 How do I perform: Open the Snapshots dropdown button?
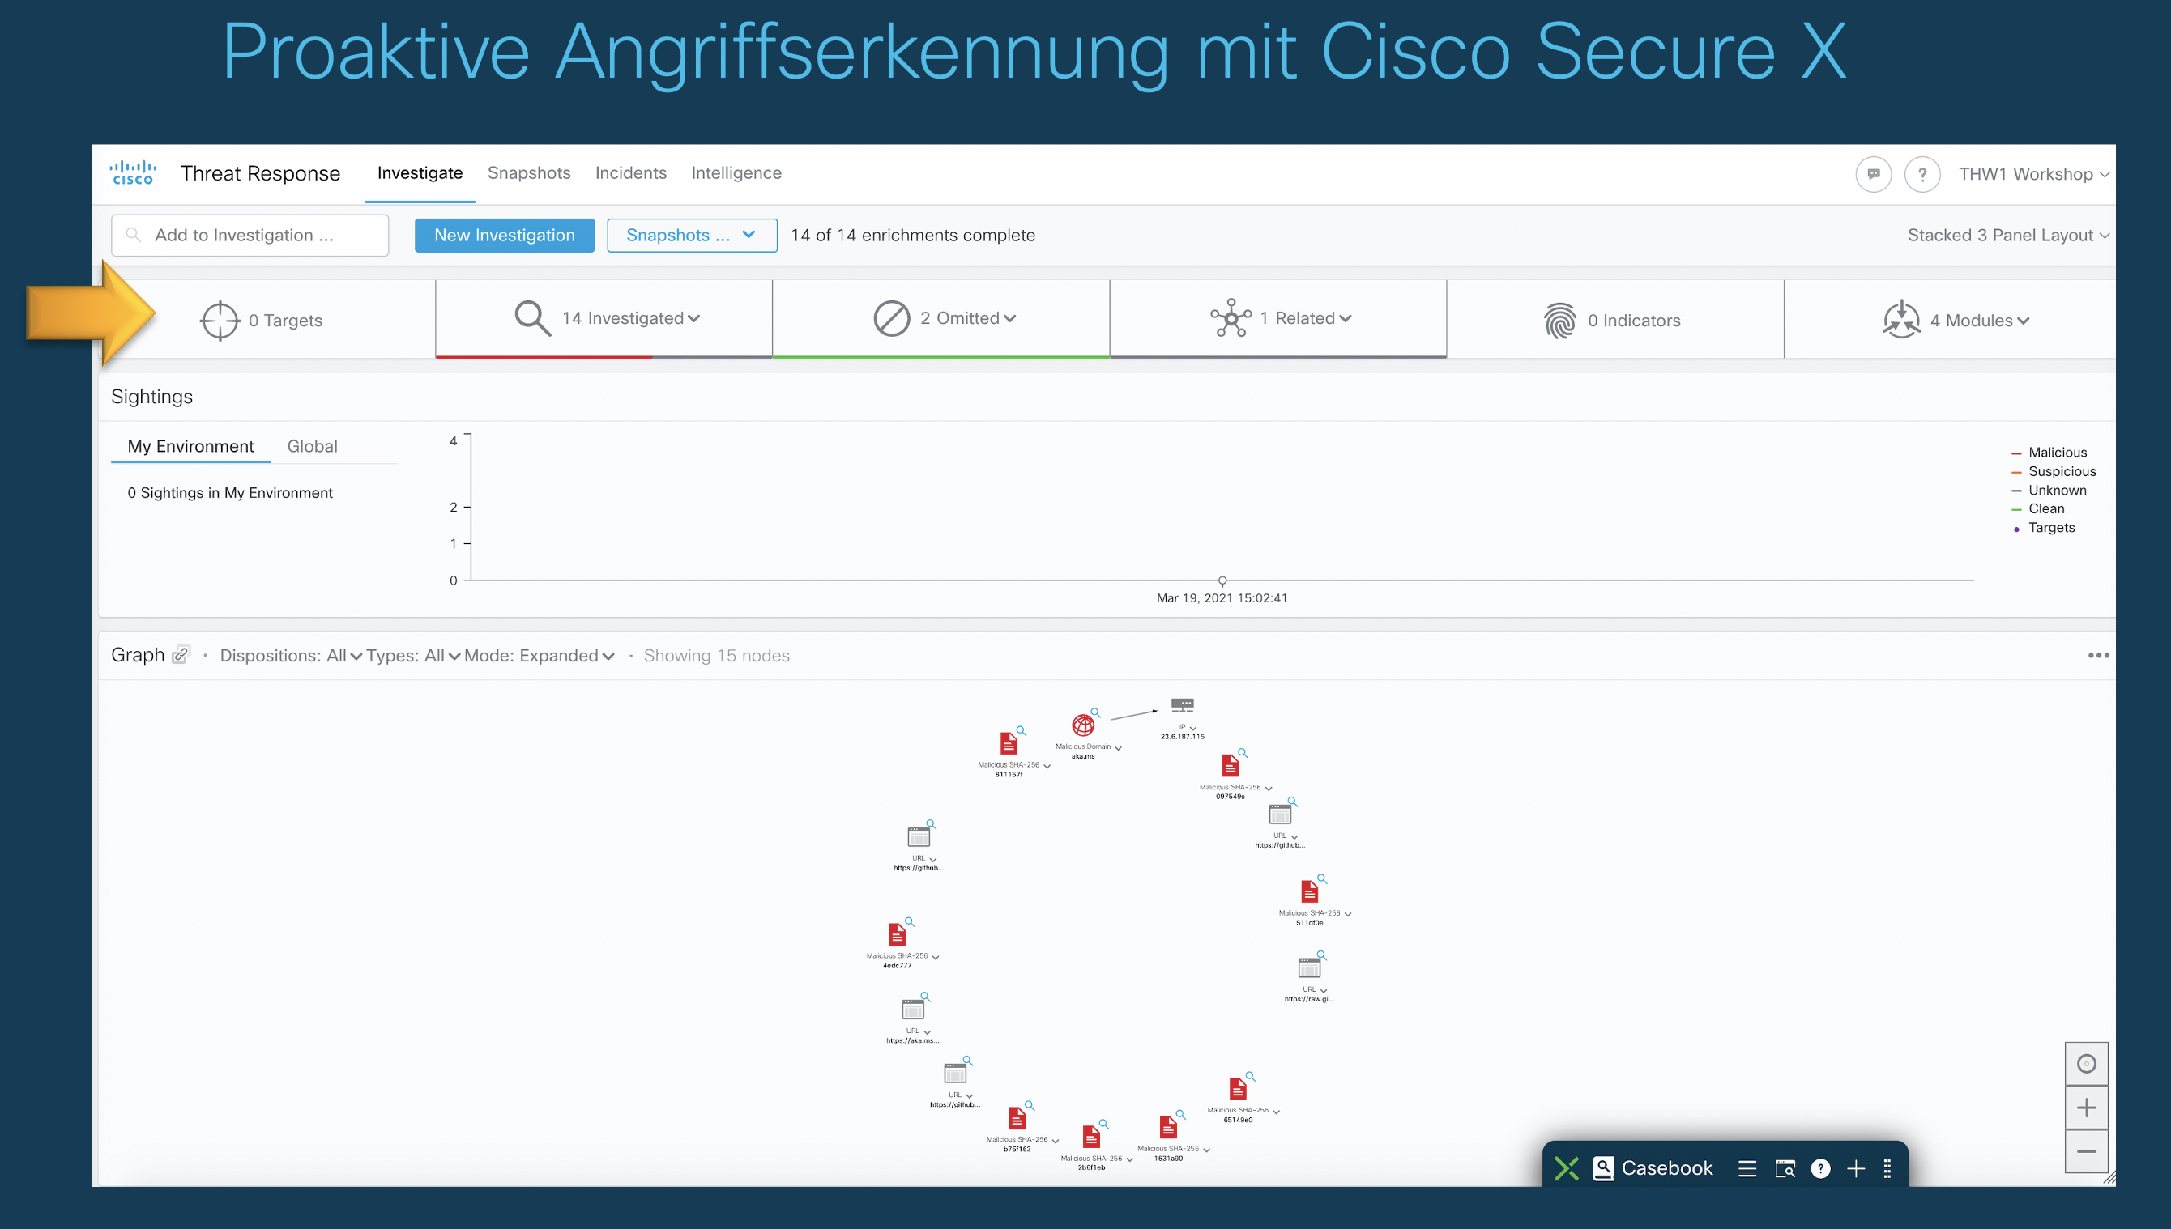tap(691, 236)
